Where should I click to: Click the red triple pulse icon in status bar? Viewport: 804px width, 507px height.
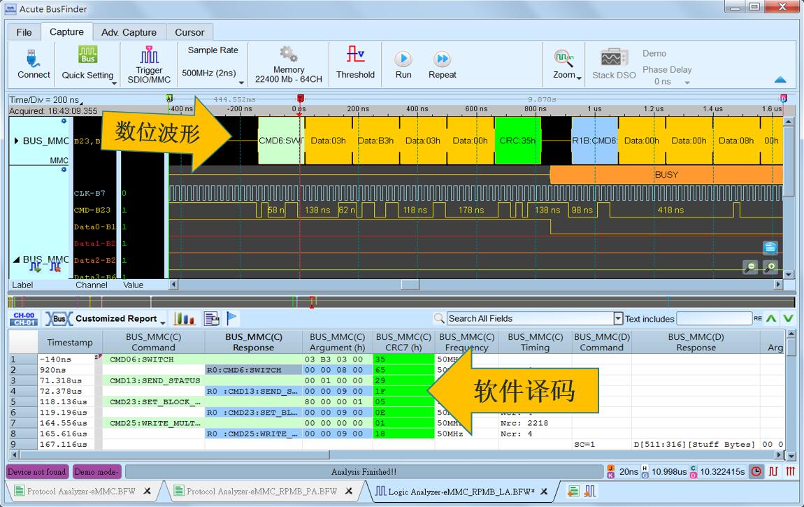tap(790, 471)
